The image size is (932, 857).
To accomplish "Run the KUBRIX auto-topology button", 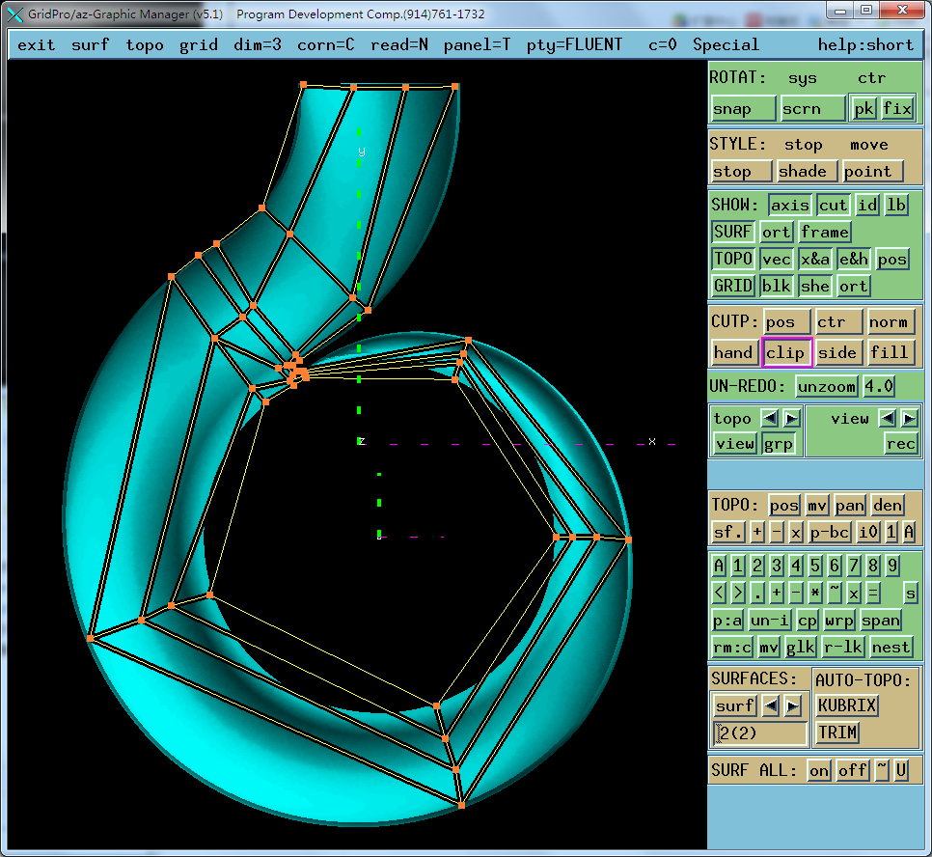I will [847, 705].
